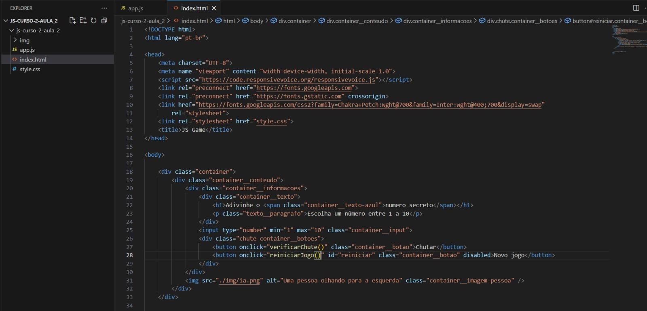Image resolution: width=647 pixels, height=311 pixels.
Task: Click the hash icon beside style.css in Explorer
Action: pyautogui.click(x=15, y=69)
